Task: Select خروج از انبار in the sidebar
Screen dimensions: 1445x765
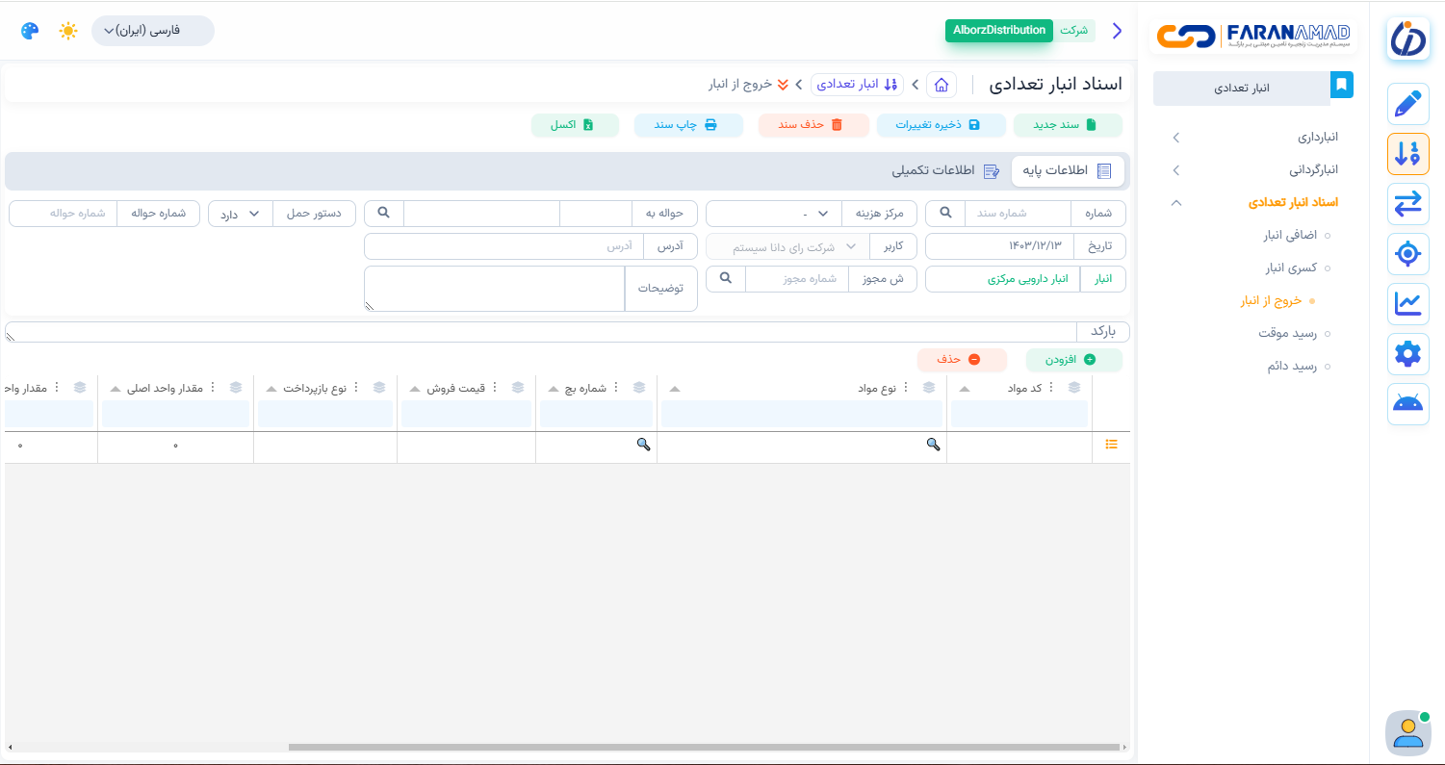Action: click(x=1271, y=301)
